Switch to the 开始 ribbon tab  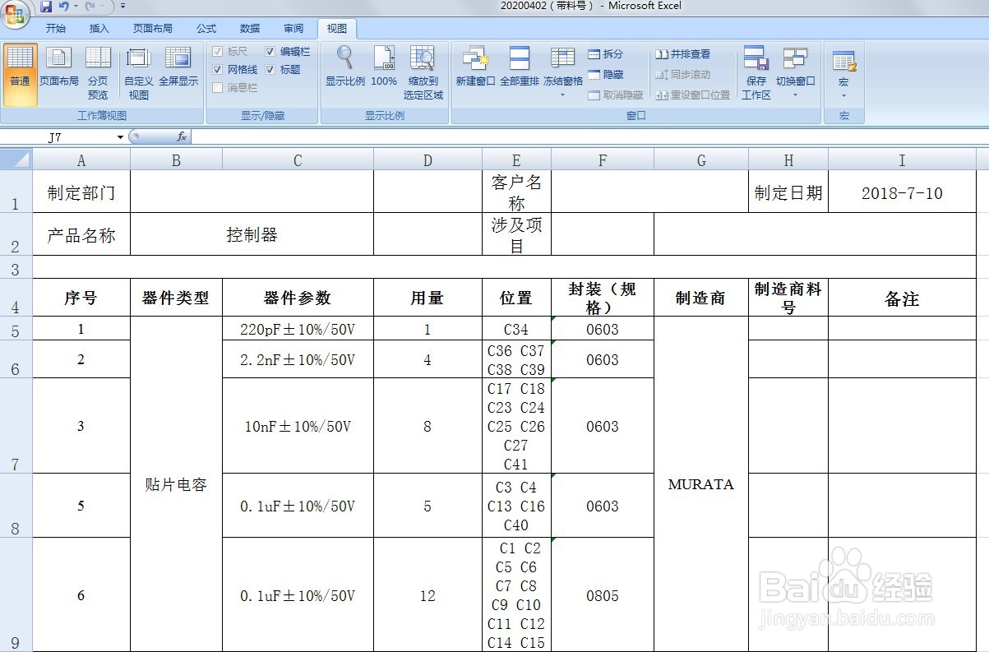click(x=56, y=27)
